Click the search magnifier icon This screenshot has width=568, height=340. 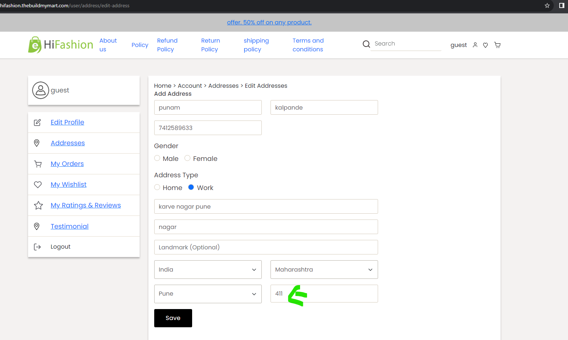pos(366,44)
